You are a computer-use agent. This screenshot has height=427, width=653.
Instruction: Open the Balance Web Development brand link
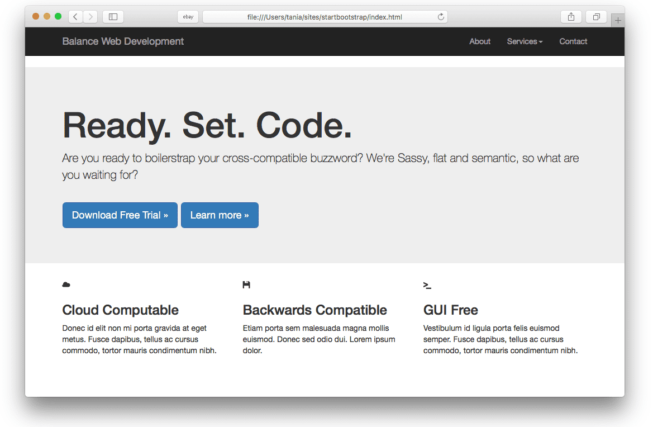point(123,41)
